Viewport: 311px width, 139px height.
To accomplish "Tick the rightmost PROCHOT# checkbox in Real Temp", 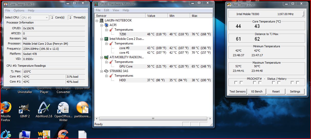I will tap(298, 83).
